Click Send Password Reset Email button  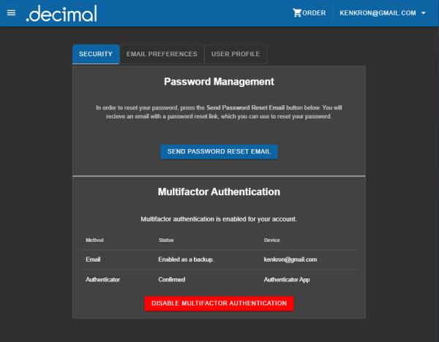tap(219, 151)
